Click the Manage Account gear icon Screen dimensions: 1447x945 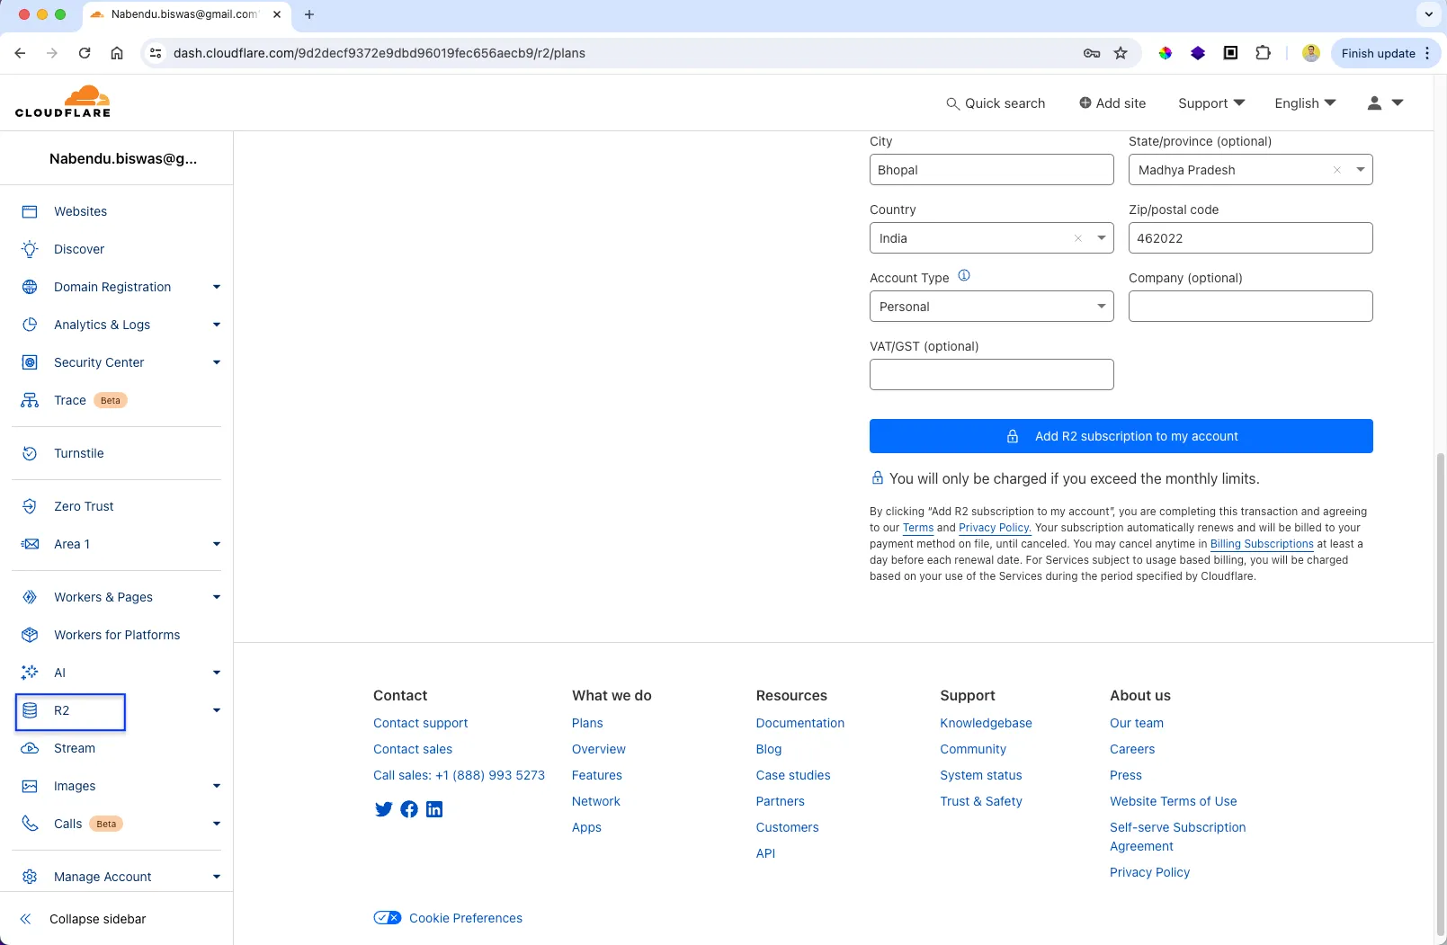30,877
